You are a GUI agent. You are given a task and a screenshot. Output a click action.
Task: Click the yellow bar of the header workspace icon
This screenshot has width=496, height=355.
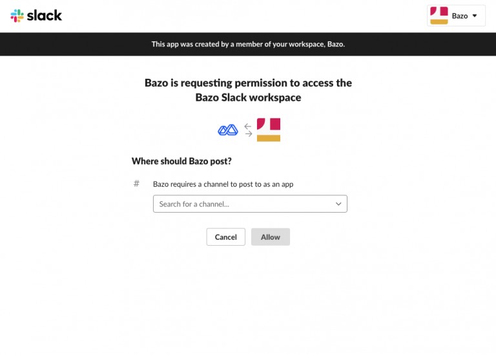pyautogui.click(x=439, y=22)
